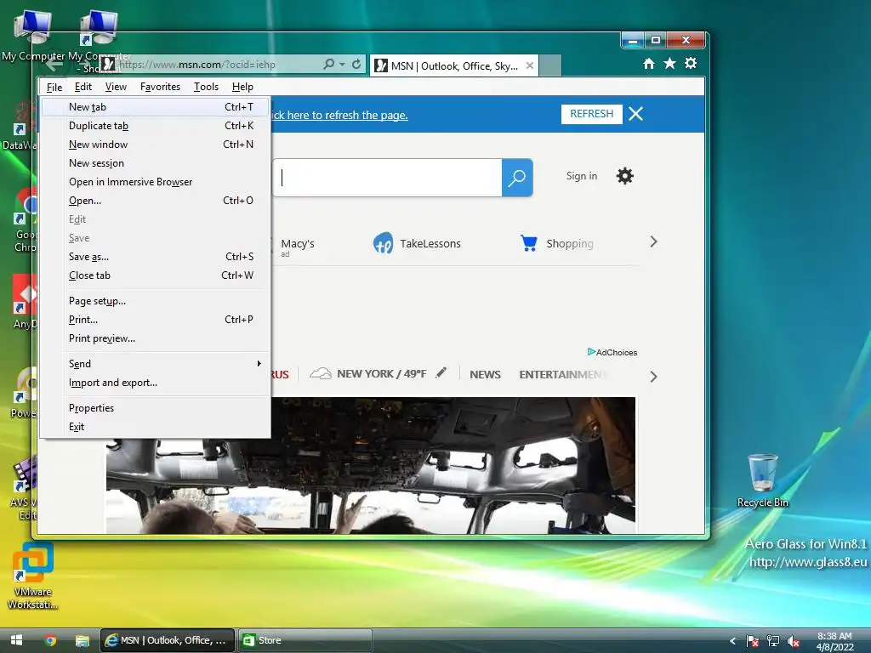Click the muted volume tray icon

794,641
